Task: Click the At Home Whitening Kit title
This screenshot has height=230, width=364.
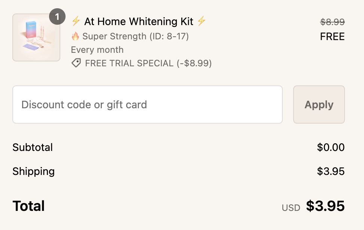Action: point(139,21)
